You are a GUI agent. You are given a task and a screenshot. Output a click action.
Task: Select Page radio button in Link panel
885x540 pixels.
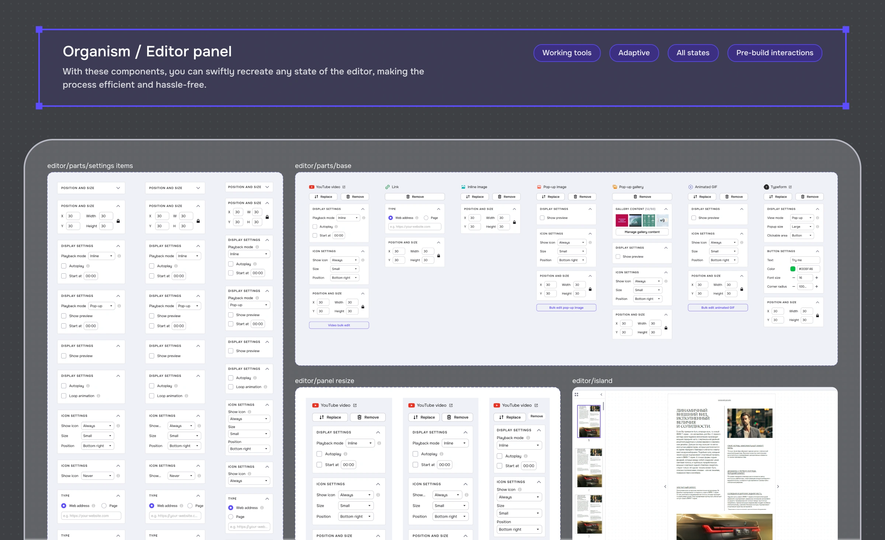426,218
